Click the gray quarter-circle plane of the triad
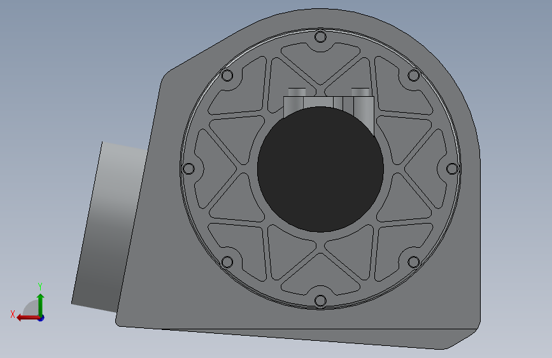The image size is (552, 358). [31, 308]
